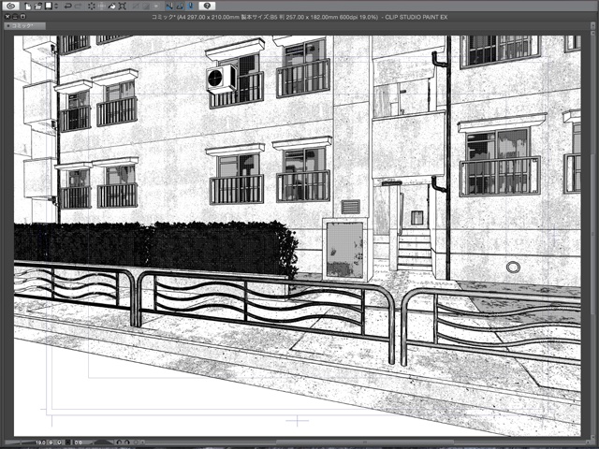Rotate the canvas left

[119, 442]
